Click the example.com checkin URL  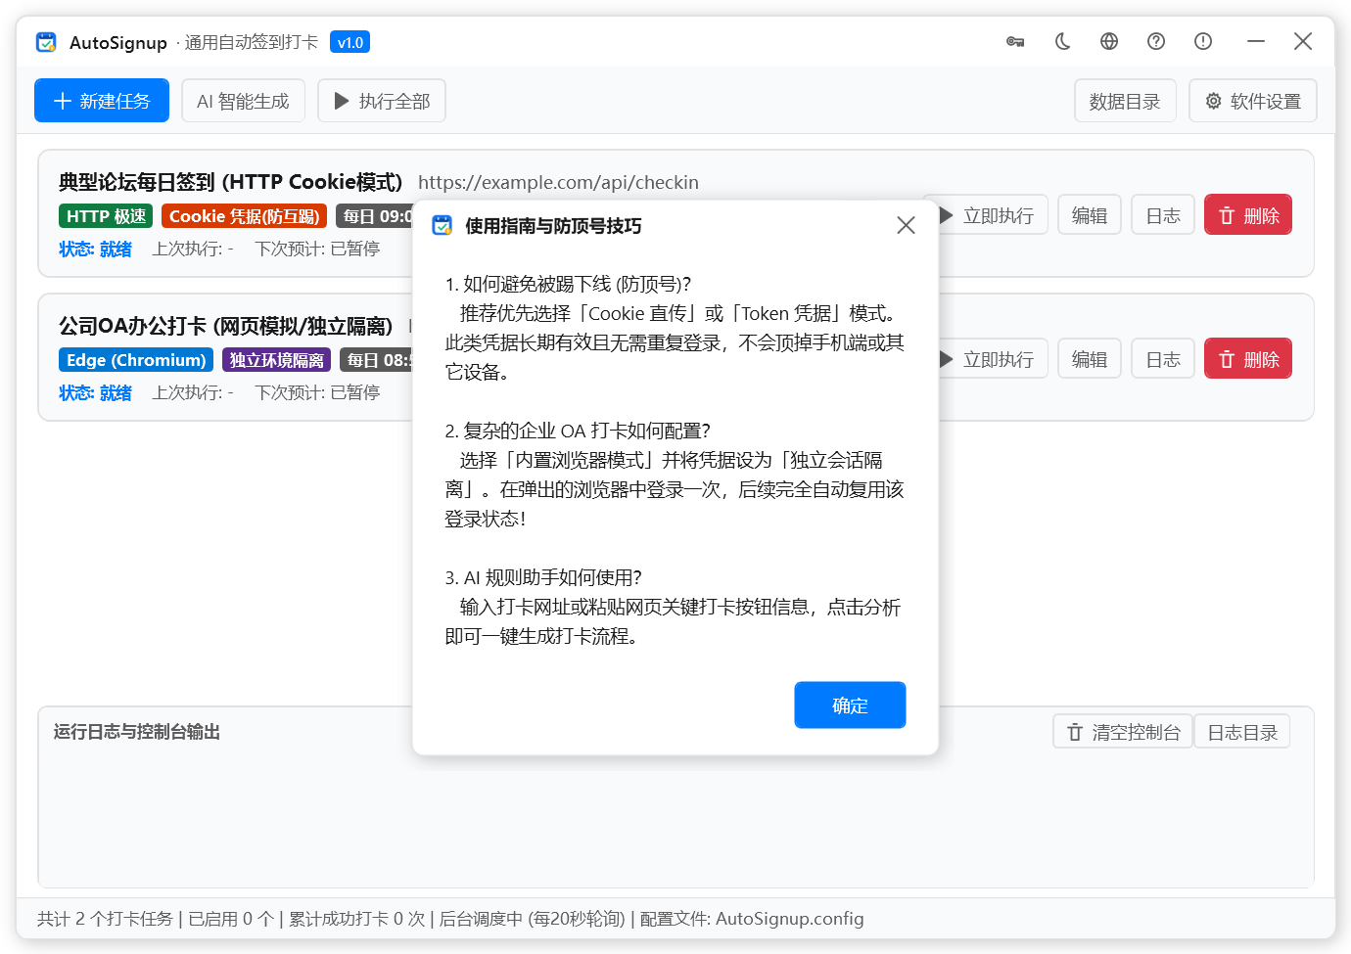[x=558, y=182]
